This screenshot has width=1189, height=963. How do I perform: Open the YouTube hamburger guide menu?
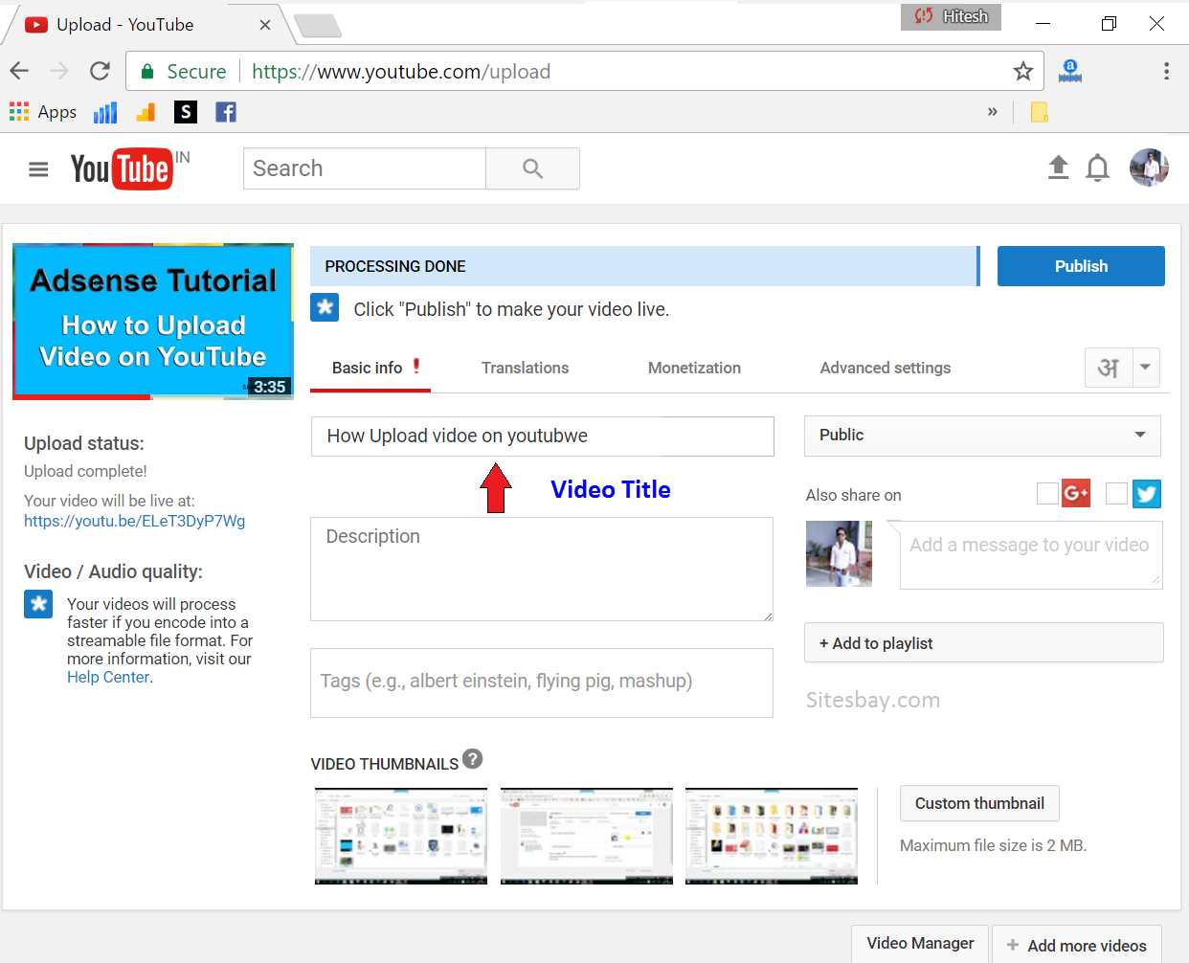(38, 169)
